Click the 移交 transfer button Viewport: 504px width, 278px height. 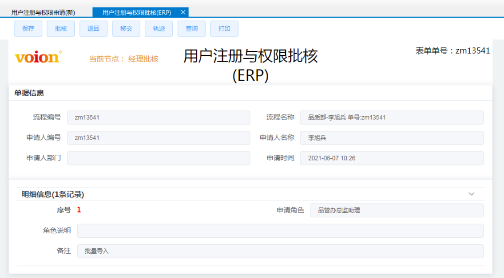(126, 28)
